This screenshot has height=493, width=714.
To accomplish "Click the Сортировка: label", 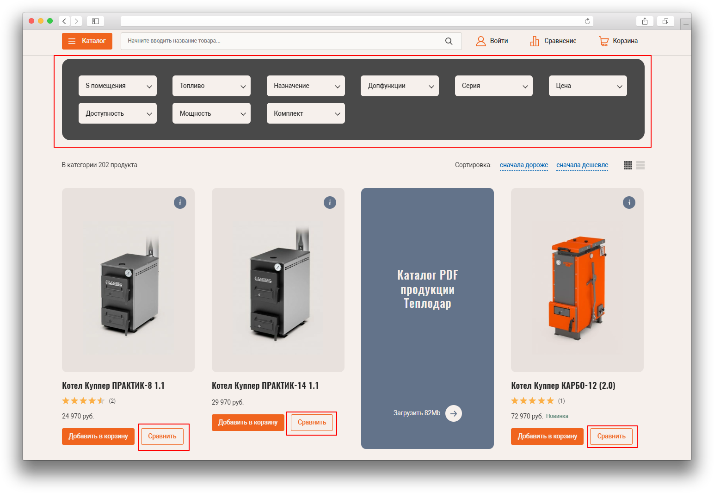I will (473, 165).
